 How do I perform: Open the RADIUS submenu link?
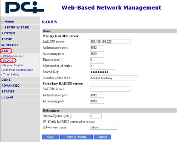(8, 61)
